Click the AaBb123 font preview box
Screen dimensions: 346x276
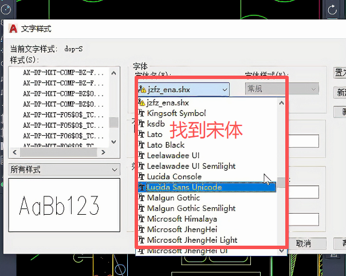[x=64, y=206]
